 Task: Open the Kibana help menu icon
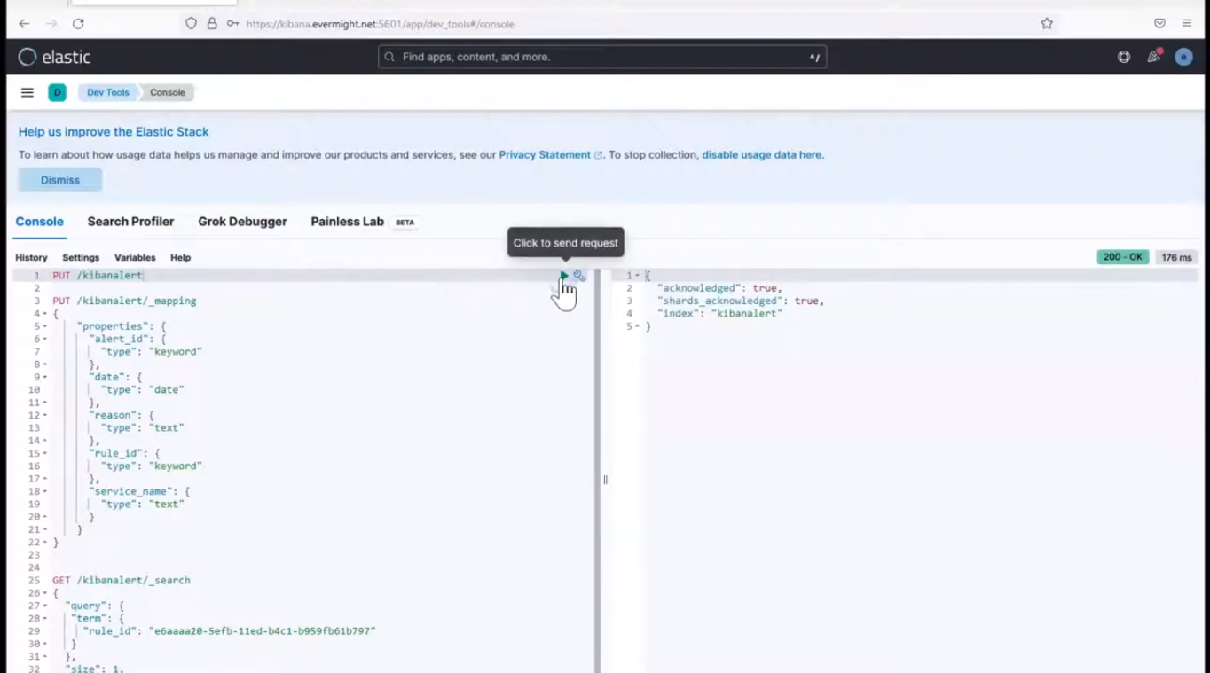pos(1124,57)
